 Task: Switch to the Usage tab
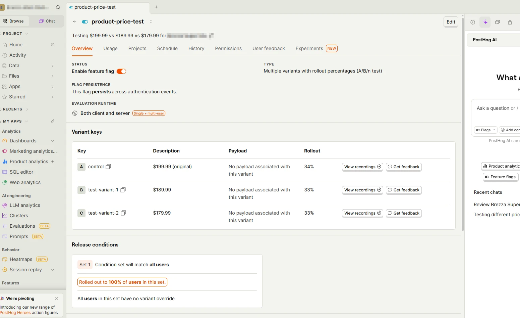tap(110, 48)
